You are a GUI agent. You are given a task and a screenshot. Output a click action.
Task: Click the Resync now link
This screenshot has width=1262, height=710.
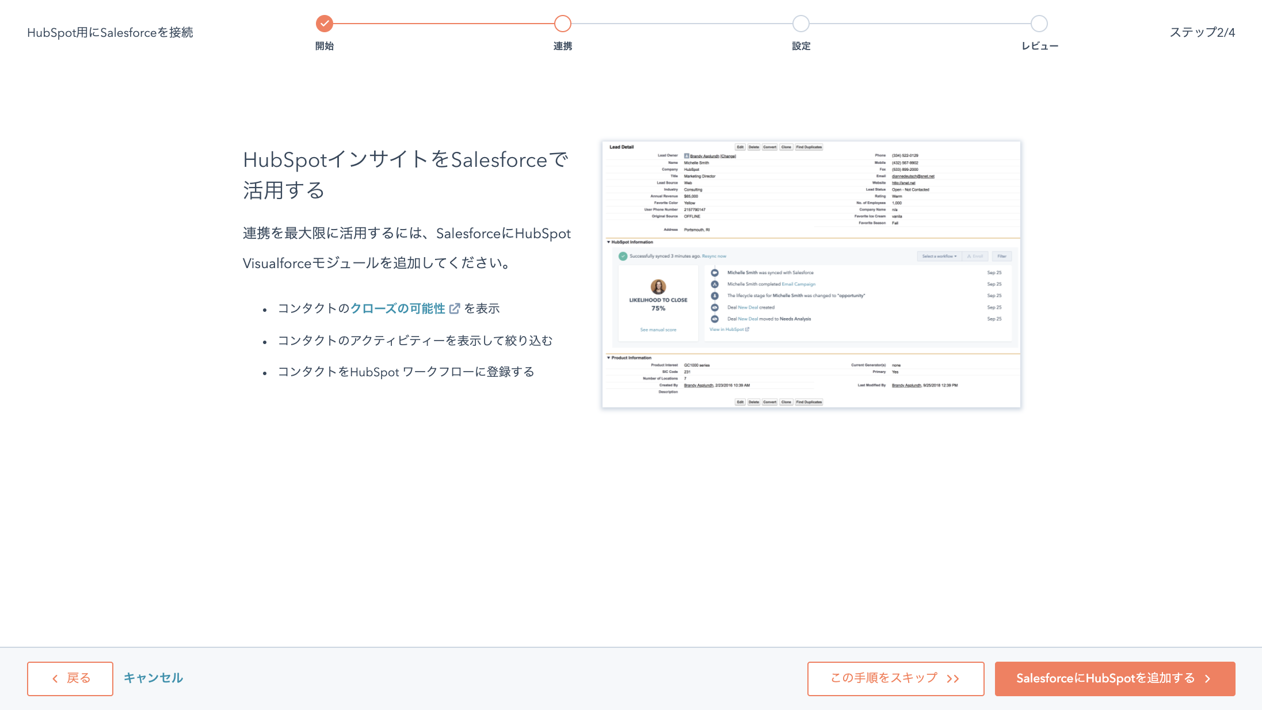tap(715, 256)
